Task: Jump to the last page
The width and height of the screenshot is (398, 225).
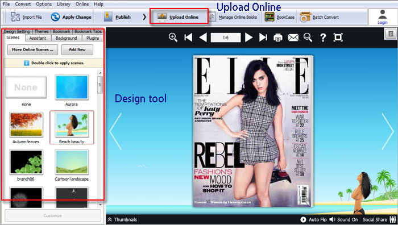Action: (263, 37)
